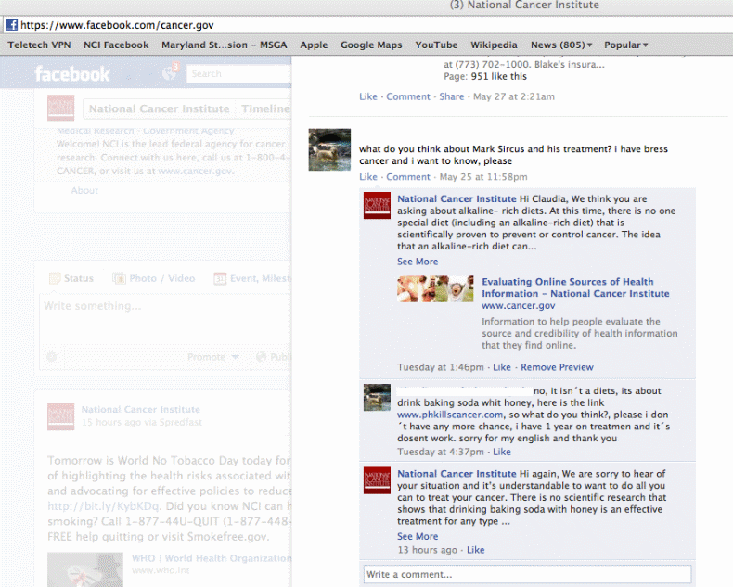The width and height of the screenshot is (733, 587).
Task: Open the Evaluating Online Sources preview thumbnail
Action: point(435,288)
